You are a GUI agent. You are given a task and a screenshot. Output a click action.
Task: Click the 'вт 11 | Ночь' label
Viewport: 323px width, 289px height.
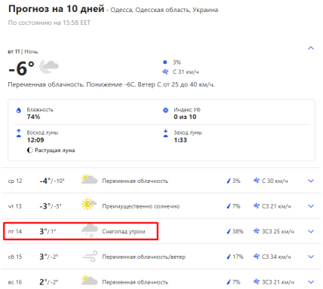23,51
